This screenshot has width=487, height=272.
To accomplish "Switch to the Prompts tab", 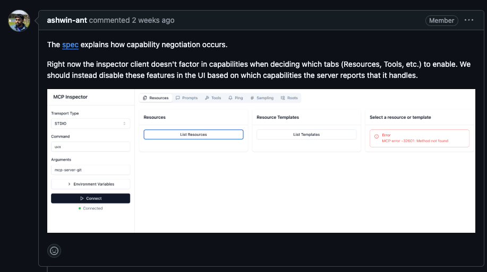I will point(186,98).
